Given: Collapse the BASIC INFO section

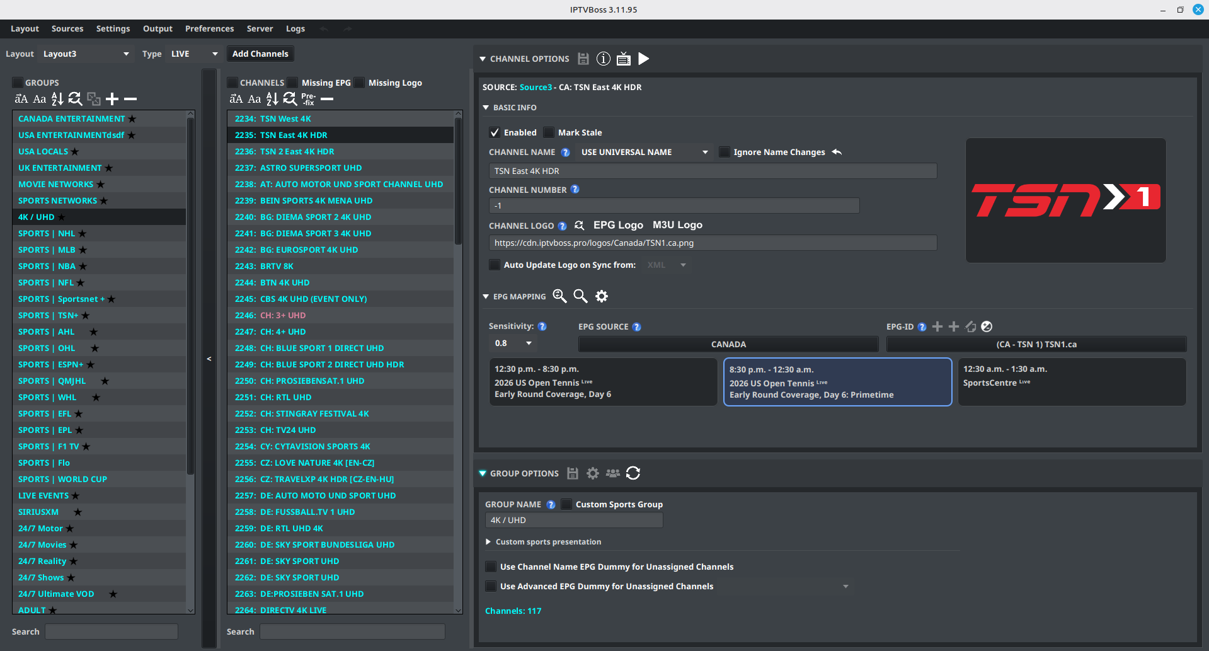Looking at the screenshot, I should 486,108.
